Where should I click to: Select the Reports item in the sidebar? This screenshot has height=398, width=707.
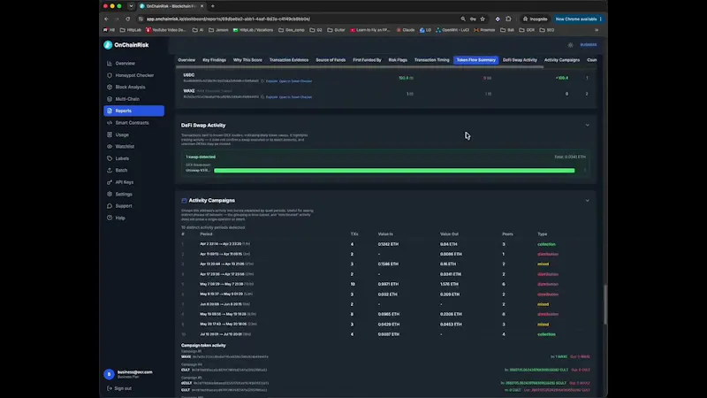pos(134,111)
